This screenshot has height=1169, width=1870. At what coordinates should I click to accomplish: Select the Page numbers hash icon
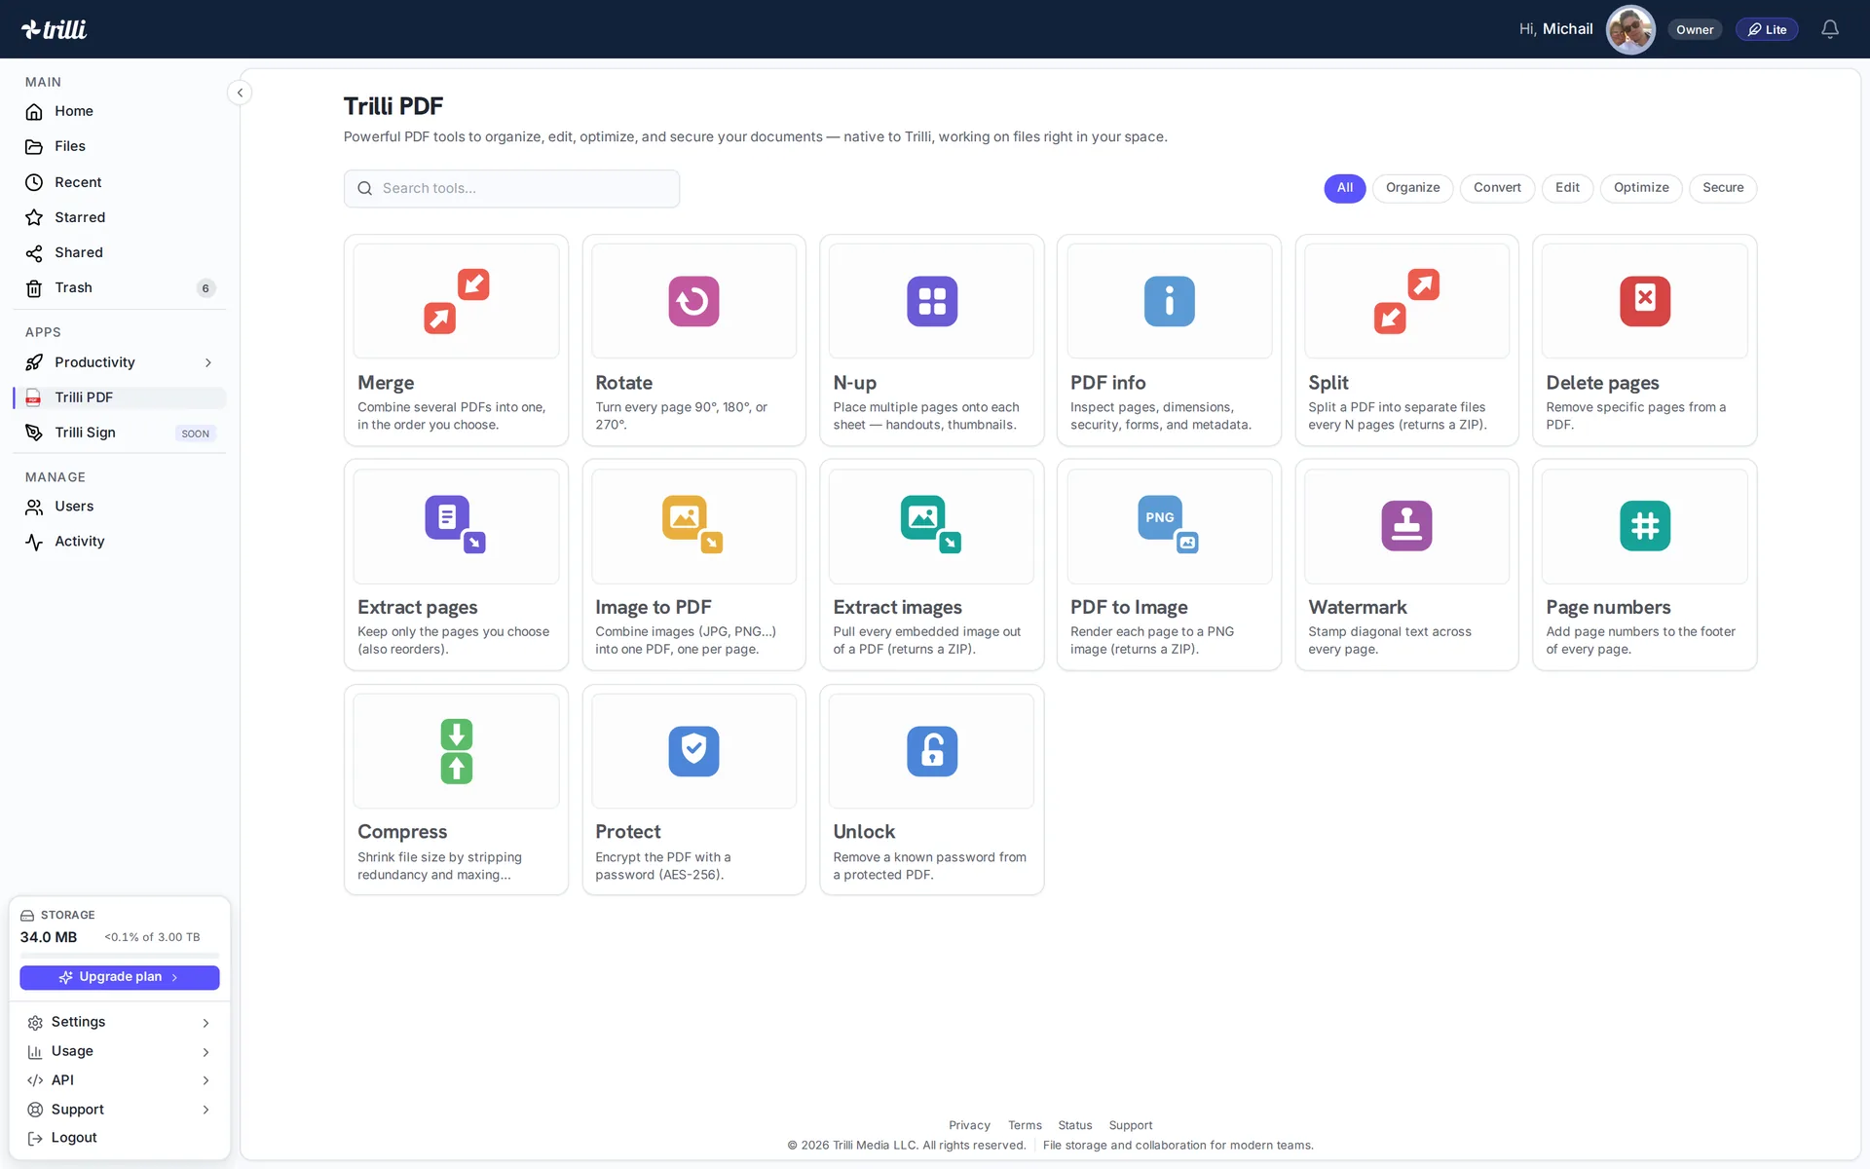click(1645, 526)
